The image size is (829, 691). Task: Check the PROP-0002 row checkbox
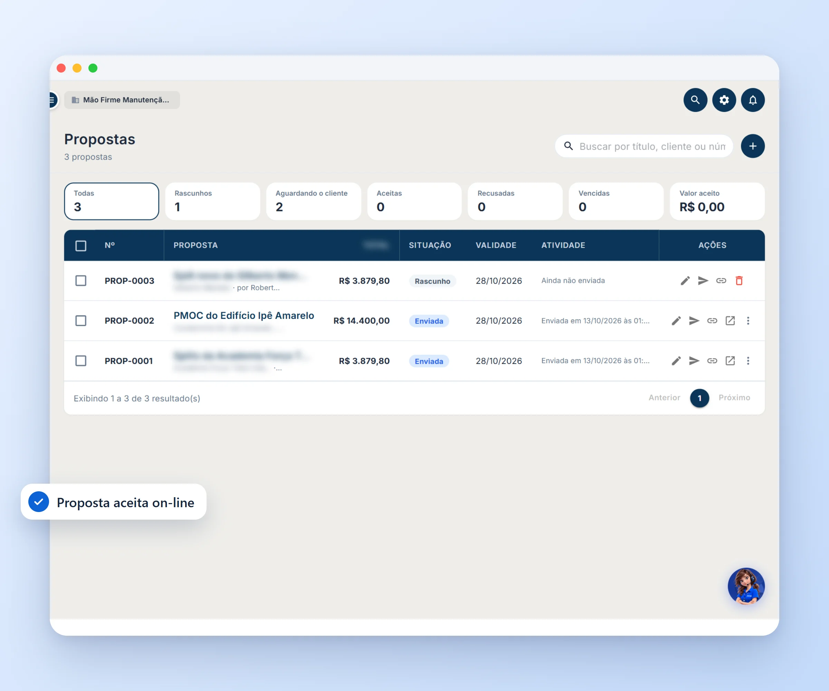[x=81, y=321]
